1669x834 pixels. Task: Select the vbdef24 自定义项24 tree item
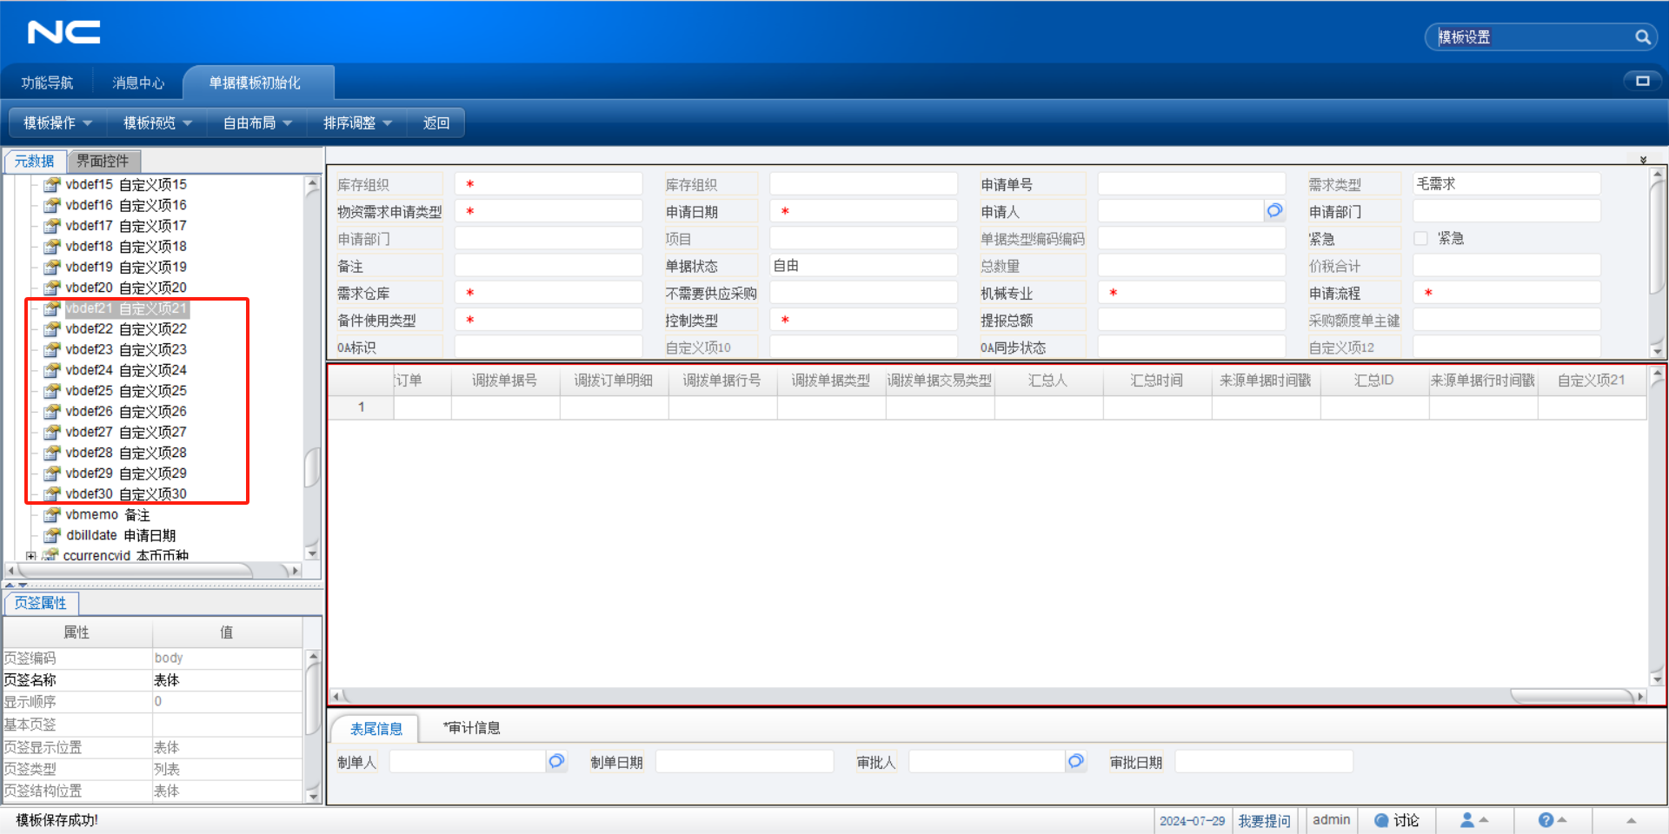pos(125,369)
